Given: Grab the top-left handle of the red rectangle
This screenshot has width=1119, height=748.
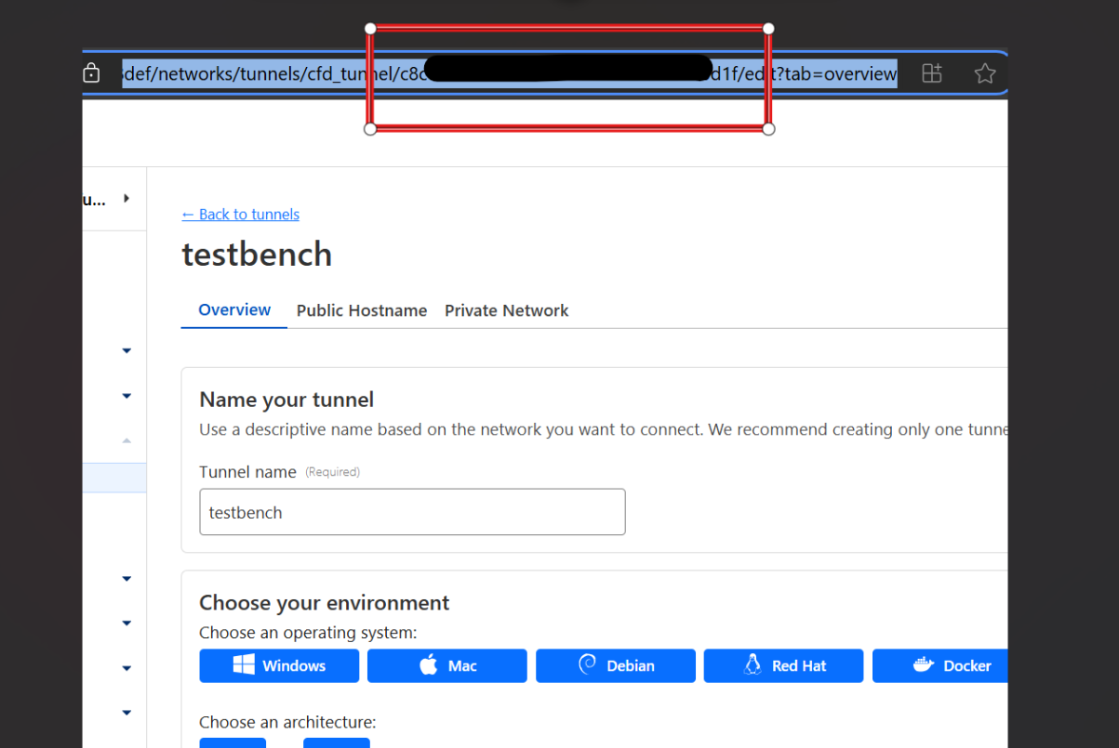Looking at the screenshot, I should click(370, 29).
